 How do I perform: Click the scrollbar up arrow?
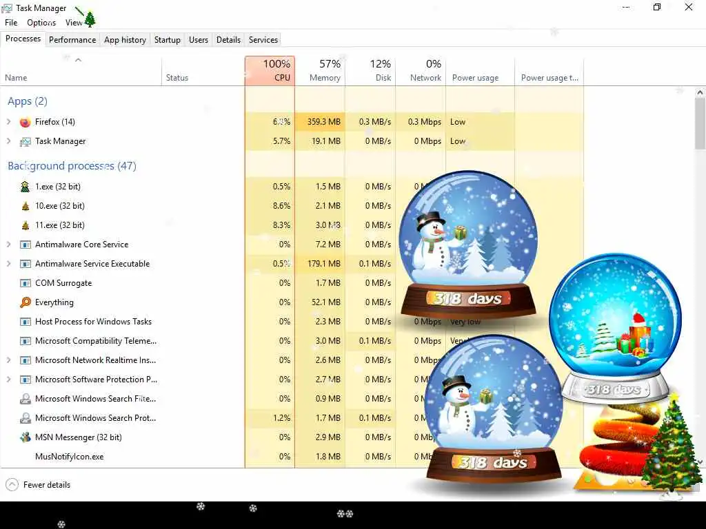coord(700,92)
